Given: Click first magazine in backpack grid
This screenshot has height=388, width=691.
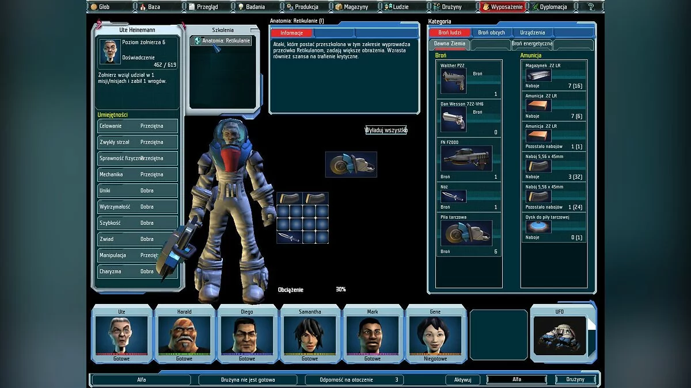Looking at the screenshot, I should (x=290, y=198).
